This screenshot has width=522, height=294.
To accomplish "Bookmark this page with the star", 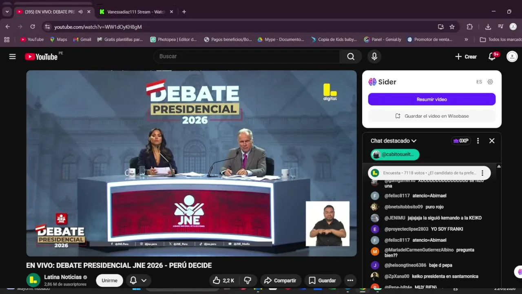I will [452, 27].
